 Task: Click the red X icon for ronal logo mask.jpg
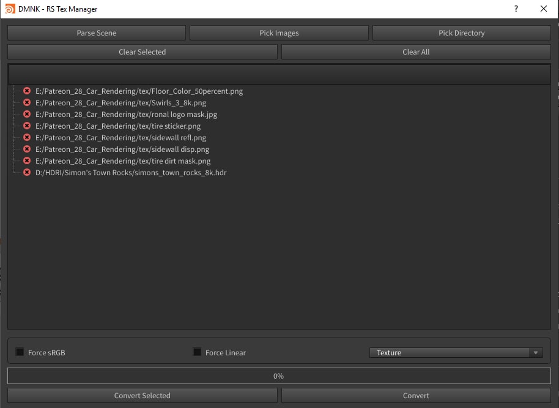pos(27,114)
